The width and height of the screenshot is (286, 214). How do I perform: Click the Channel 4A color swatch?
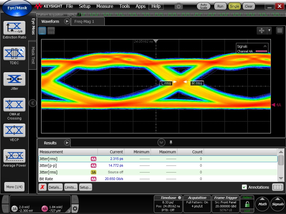261,51
